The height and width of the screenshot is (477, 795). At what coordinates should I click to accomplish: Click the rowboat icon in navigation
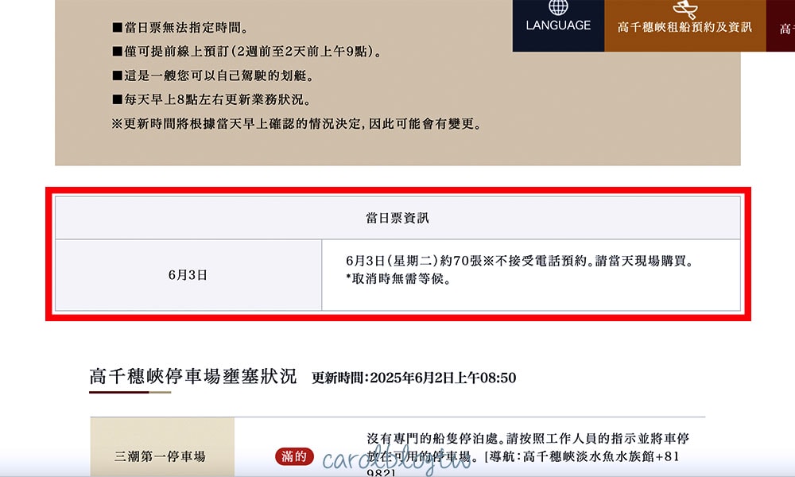(685, 9)
